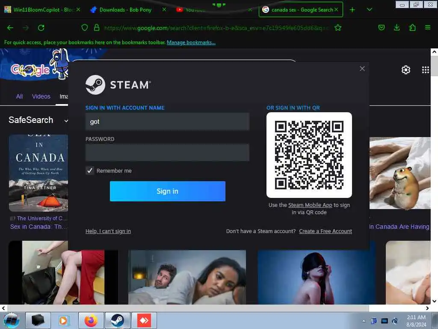Select the All search tab
The width and height of the screenshot is (438, 329).
(19, 96)
